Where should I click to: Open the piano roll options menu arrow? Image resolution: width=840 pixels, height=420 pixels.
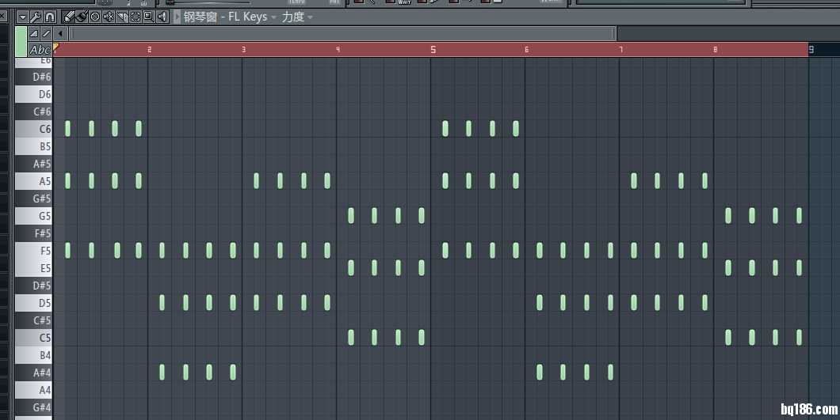click(21, 17)
